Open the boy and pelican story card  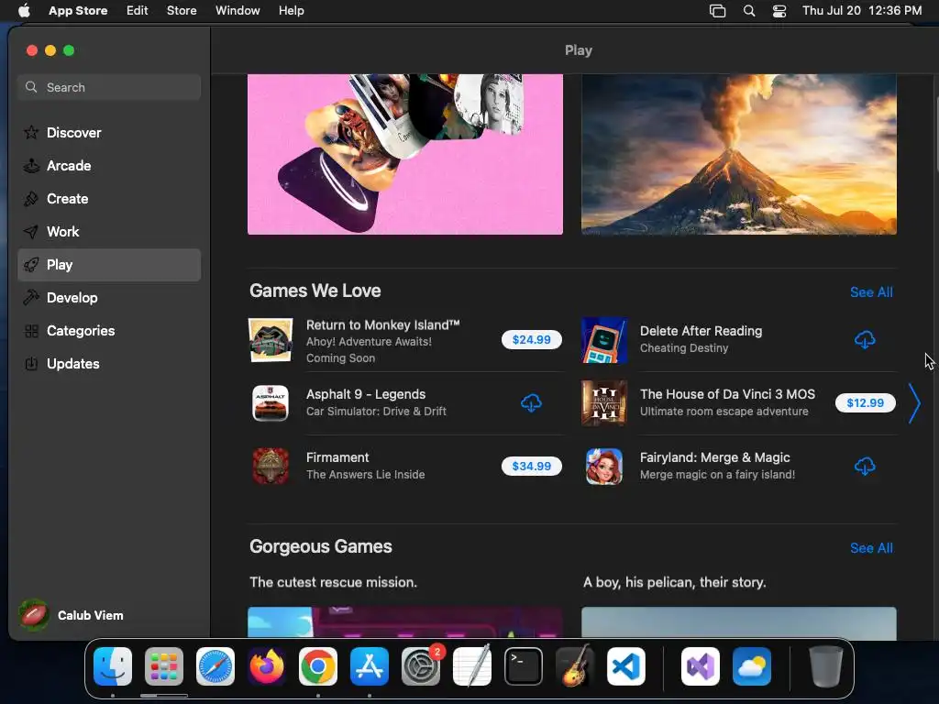(x=739, y=622)
